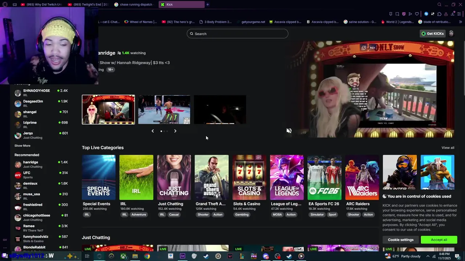
Task: Open Jerqo channel in following list
Action: (41, 135)
